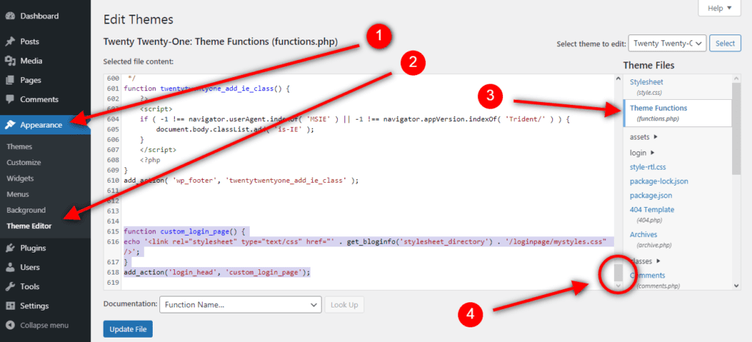Screen dimensions: 752x342
Task: Click line 610 add_action wp_footer code
Action: click(x=241, y=181)
